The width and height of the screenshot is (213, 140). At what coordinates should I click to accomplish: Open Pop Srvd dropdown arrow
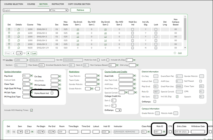tap(32, 76)
